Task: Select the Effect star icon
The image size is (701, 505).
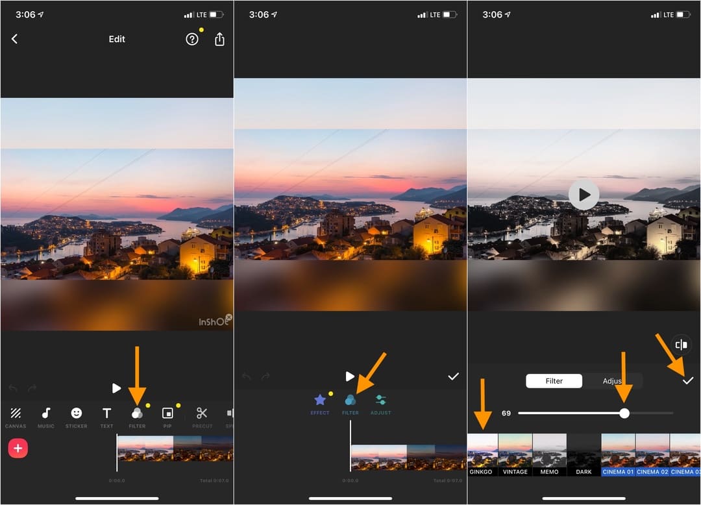Action: [319, 404]
